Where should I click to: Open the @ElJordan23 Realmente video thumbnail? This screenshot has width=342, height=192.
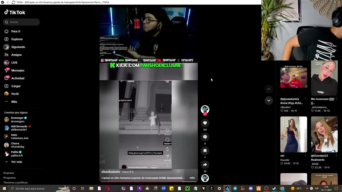tap(324, 134)
